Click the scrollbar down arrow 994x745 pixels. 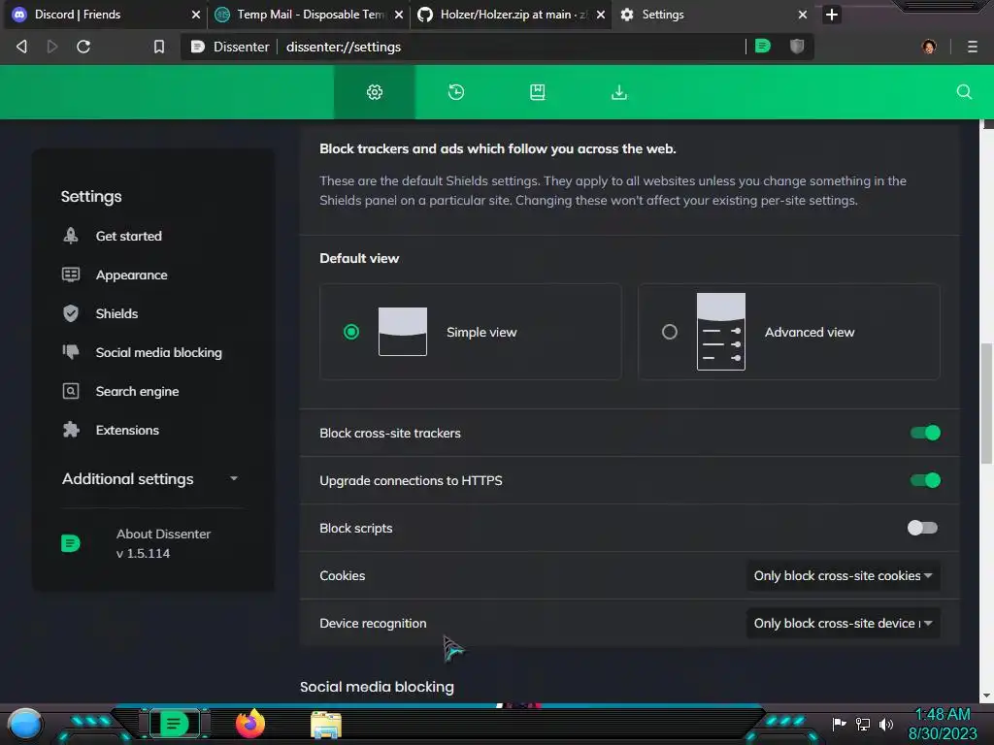[986, 696]
